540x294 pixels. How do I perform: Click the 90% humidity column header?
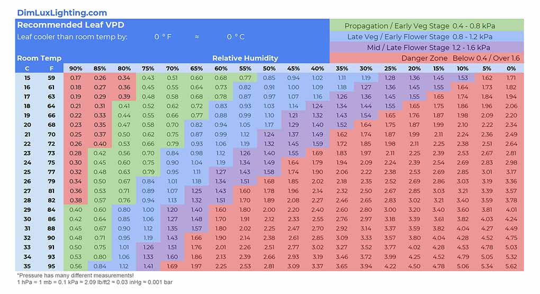[76, 68]
